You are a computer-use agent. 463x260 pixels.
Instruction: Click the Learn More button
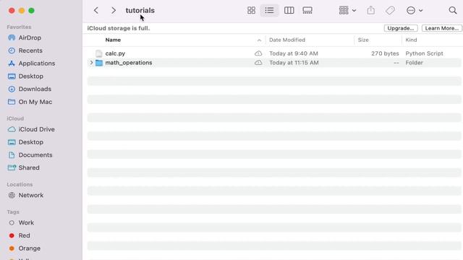(442, 28)
